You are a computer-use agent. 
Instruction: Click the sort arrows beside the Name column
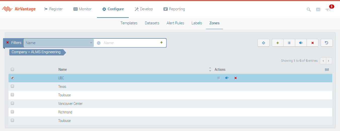tap(210, 70)
